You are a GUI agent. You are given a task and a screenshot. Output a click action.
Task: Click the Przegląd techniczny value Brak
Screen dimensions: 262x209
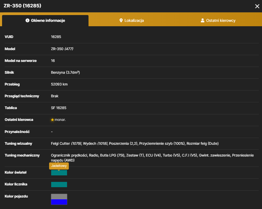coord(55,96)
